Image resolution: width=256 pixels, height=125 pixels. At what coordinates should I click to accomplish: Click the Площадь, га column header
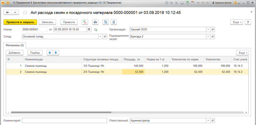point(134,60)
